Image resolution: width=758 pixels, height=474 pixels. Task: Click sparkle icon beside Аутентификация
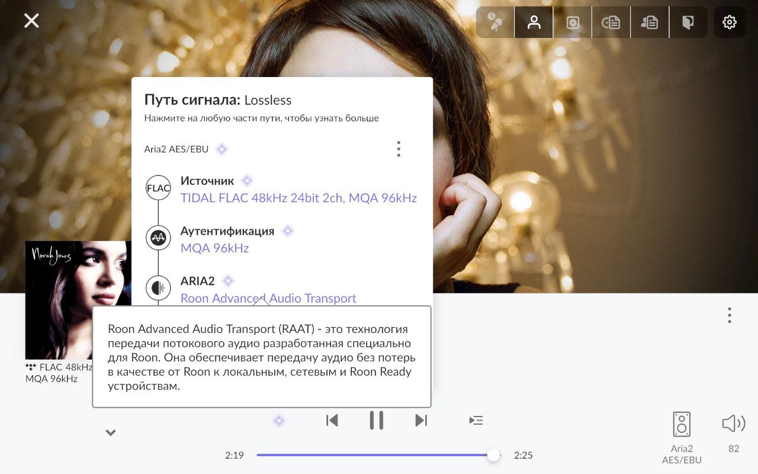pos(288,230)
